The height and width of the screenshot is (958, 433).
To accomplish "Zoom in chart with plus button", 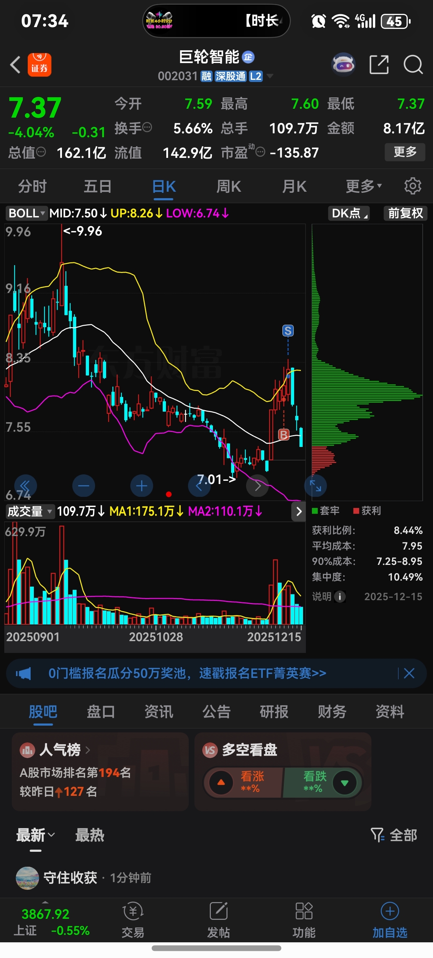I will pyautogui.click(x=142, y=485).
